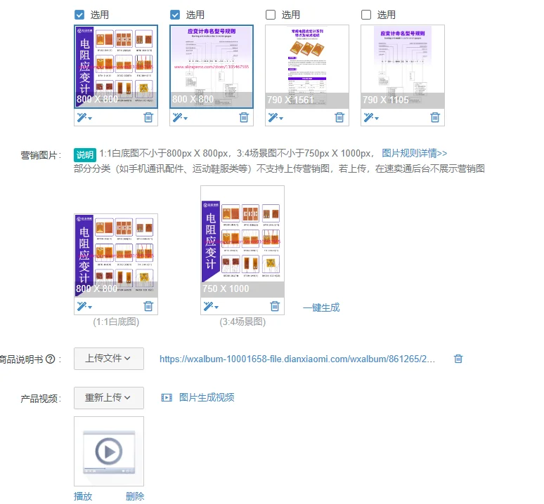Delete the first 800 X 800 product image
The image size is (544, 504).
coord(148,117)
